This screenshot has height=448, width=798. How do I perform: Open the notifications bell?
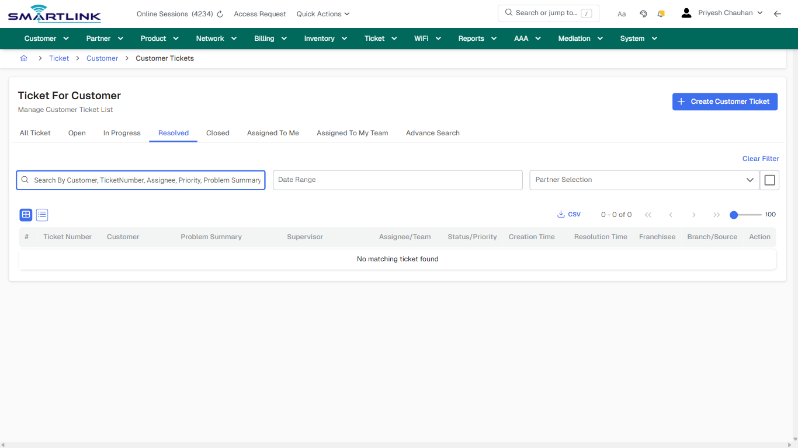pyautogui.click(x=661, y=13)
